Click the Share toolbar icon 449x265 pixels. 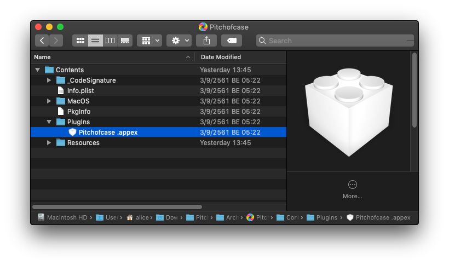pyautogui.click(x=206, y=41)
